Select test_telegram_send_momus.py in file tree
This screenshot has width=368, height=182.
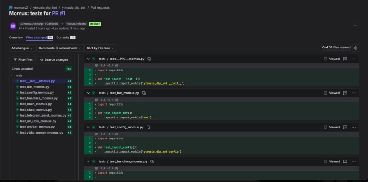click(43, 115)
